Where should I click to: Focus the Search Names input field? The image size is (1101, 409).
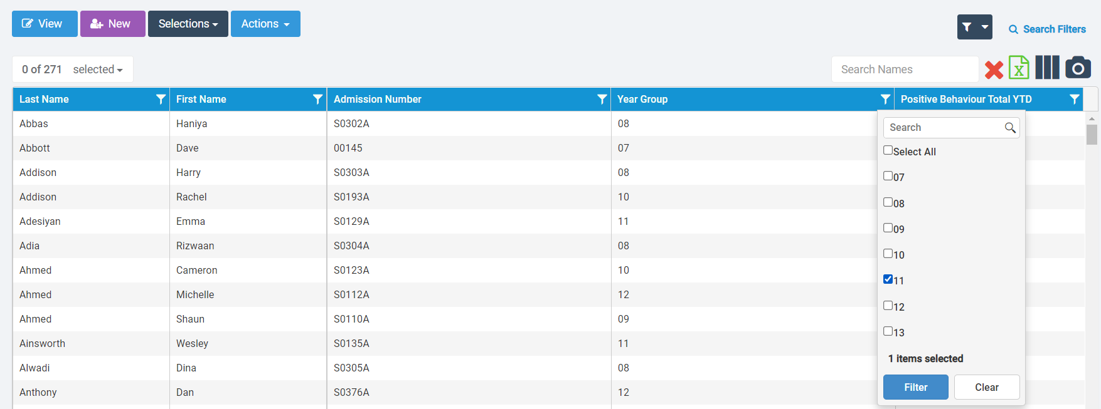click(x=904, y=70)
